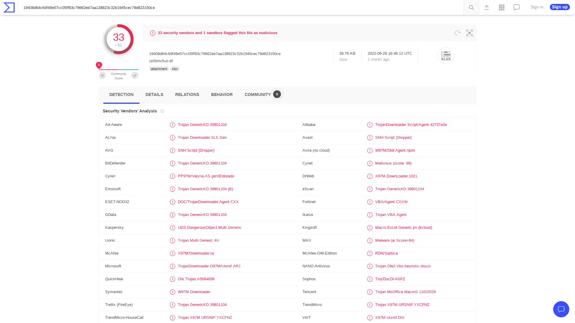The image size is (575, 323).
Task: Click the upload file icon
Action: [486, 7]
